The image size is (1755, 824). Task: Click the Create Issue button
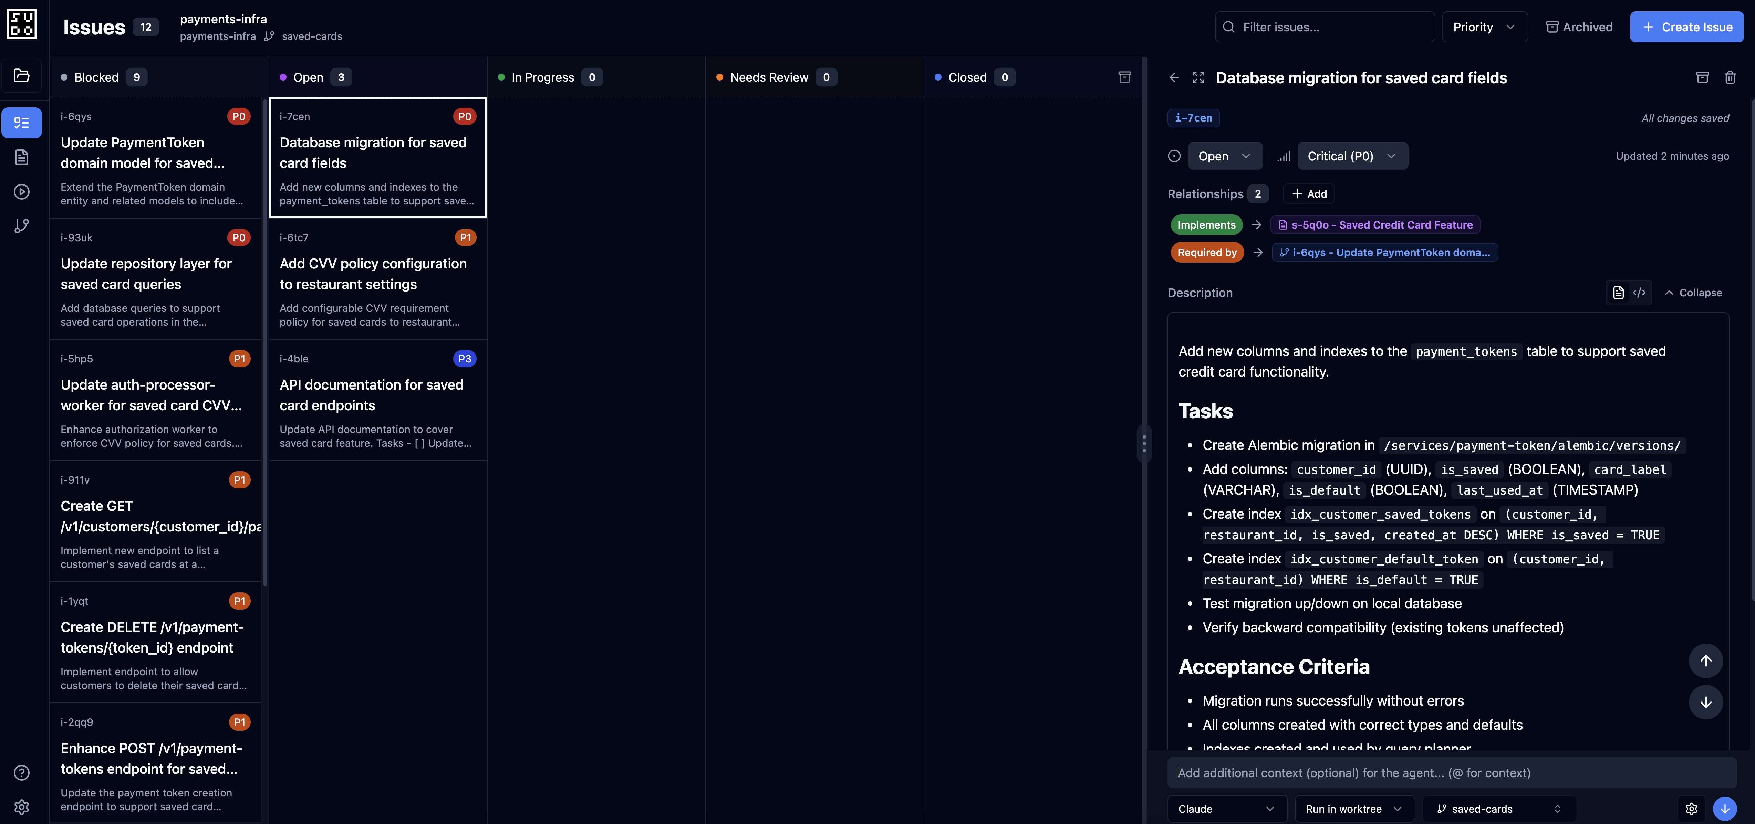[1686, 27]
